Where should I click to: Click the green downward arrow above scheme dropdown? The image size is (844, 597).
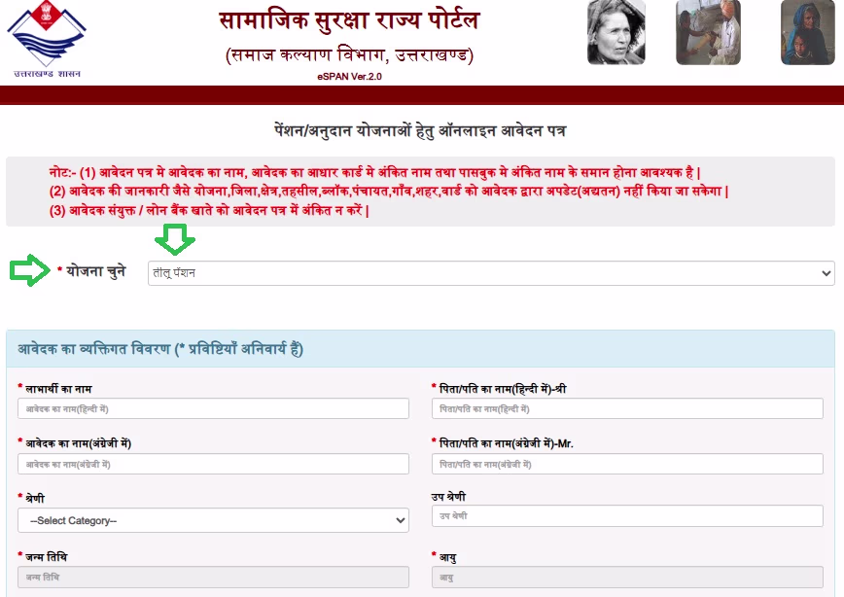pyautogui.click(x=178, y=239)
